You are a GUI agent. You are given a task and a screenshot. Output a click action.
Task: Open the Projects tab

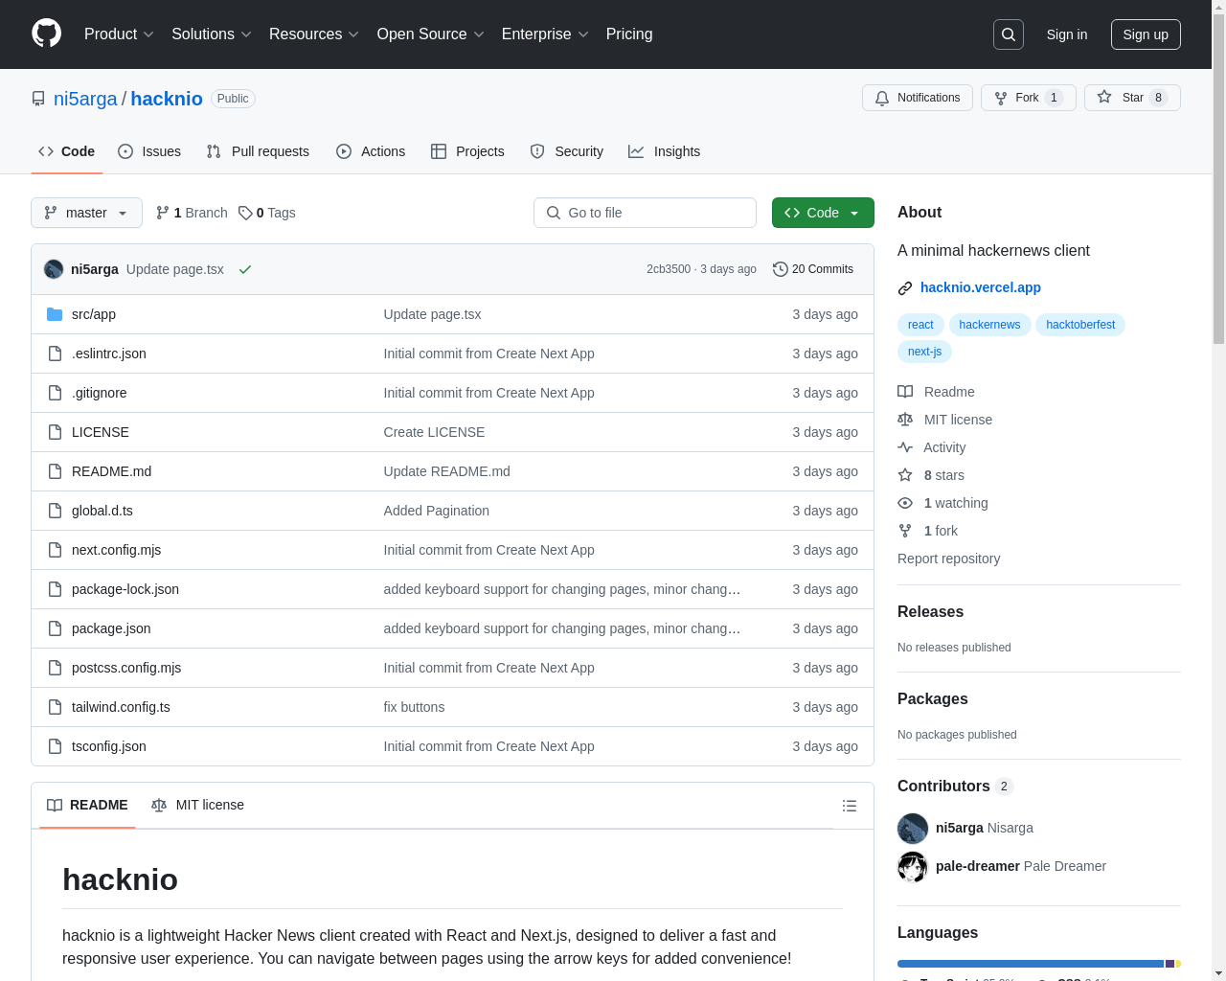pyautogui.click(x=467, y=151)
